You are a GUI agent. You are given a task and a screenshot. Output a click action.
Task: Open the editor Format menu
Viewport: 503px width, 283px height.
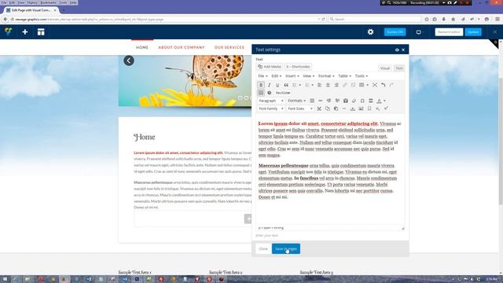(x=326, y=76)
